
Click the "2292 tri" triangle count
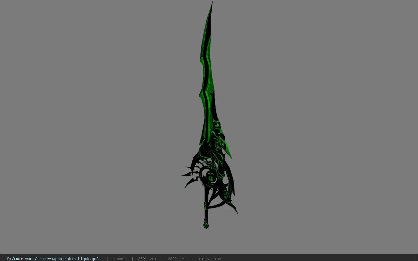coord(177,259)
